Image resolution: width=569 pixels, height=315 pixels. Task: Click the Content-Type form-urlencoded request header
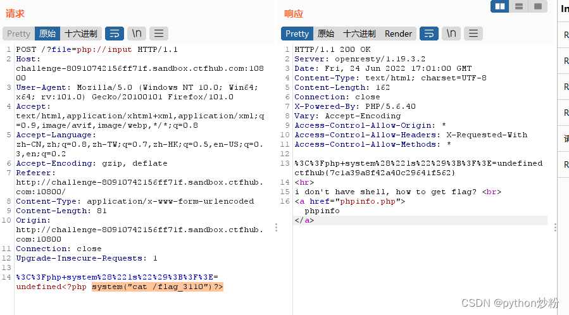pyautogui.click(x=135, y=201)
